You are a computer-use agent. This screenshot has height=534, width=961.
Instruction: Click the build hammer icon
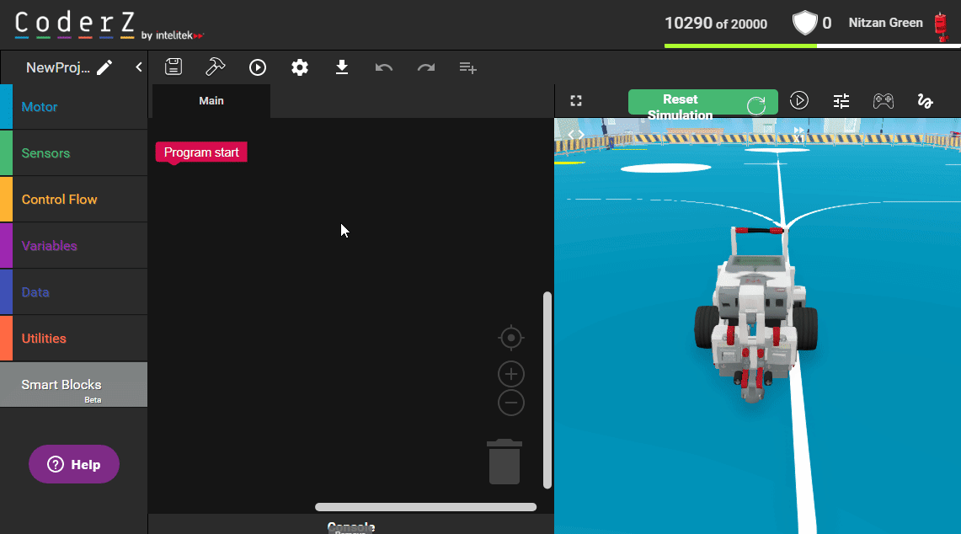click(x=216, y=67)
